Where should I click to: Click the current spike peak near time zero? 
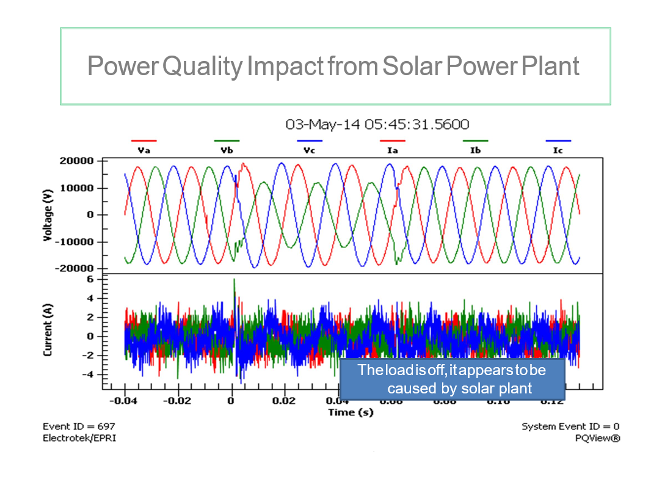(x=234, y=280)
